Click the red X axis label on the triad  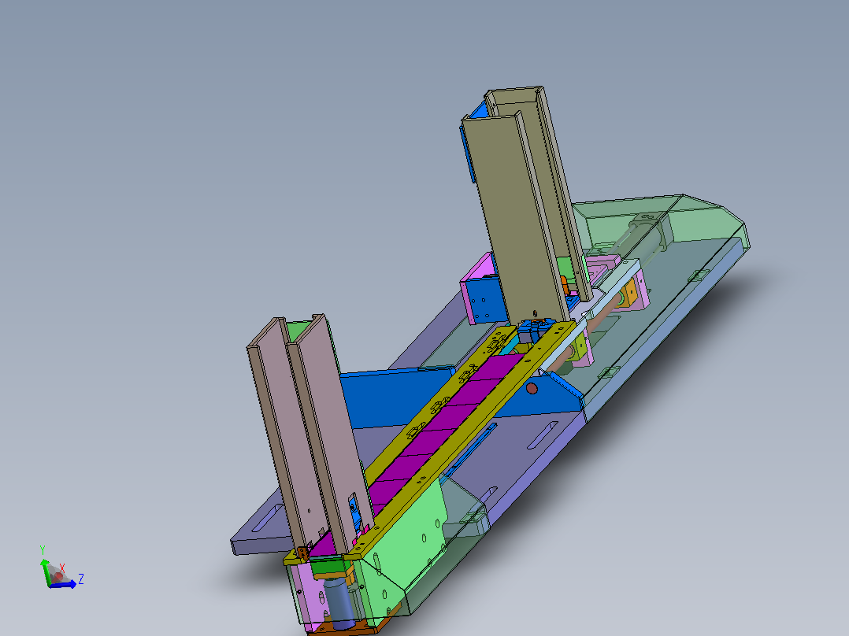(x=62, y=568)
